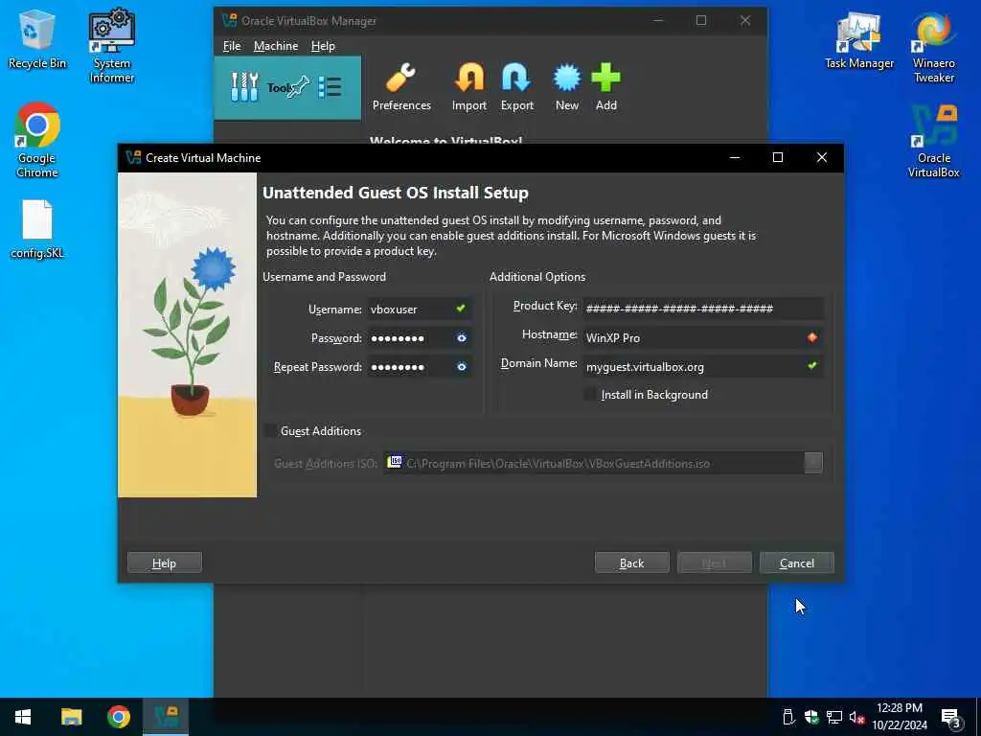The width and height of the screenshot is (981, 736).
Task: Click the network tray icon
Action: [x=834, y=717]
